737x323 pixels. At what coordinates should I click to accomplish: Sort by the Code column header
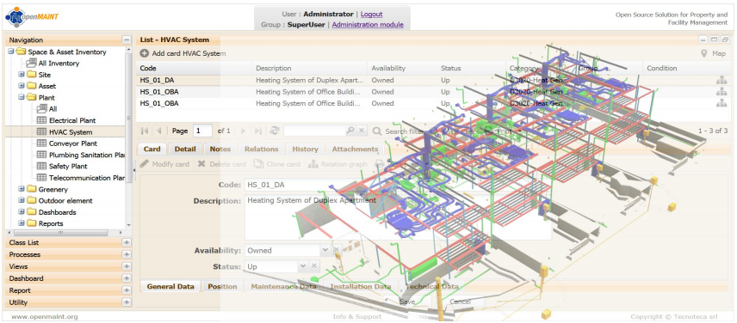tap(194, 68)
